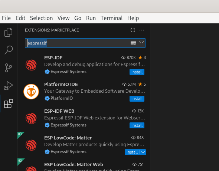219x171 pixels.
Task: Click 'Your Gateway to Embedded Software' description
Action: coord(95,91)
